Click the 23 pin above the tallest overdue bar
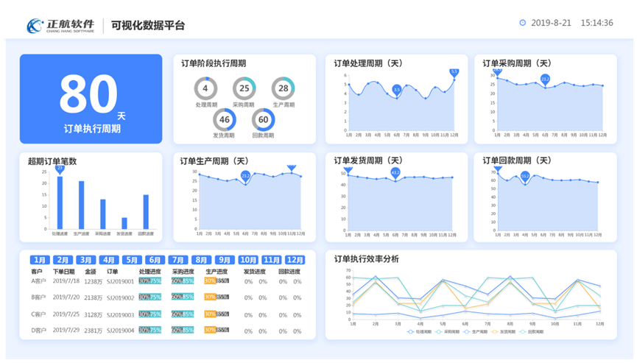The height and width of the screenshot is (363, 637). pos(60,169)
